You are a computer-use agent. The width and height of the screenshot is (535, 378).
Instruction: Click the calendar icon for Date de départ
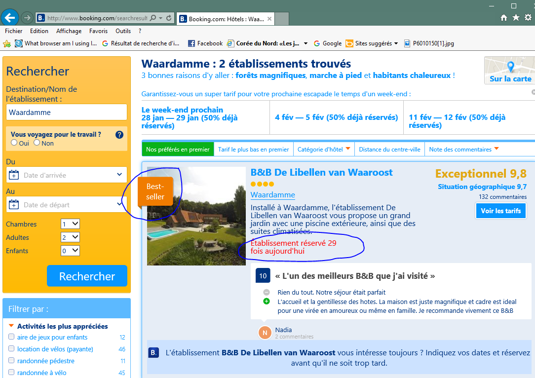(14, 205)
